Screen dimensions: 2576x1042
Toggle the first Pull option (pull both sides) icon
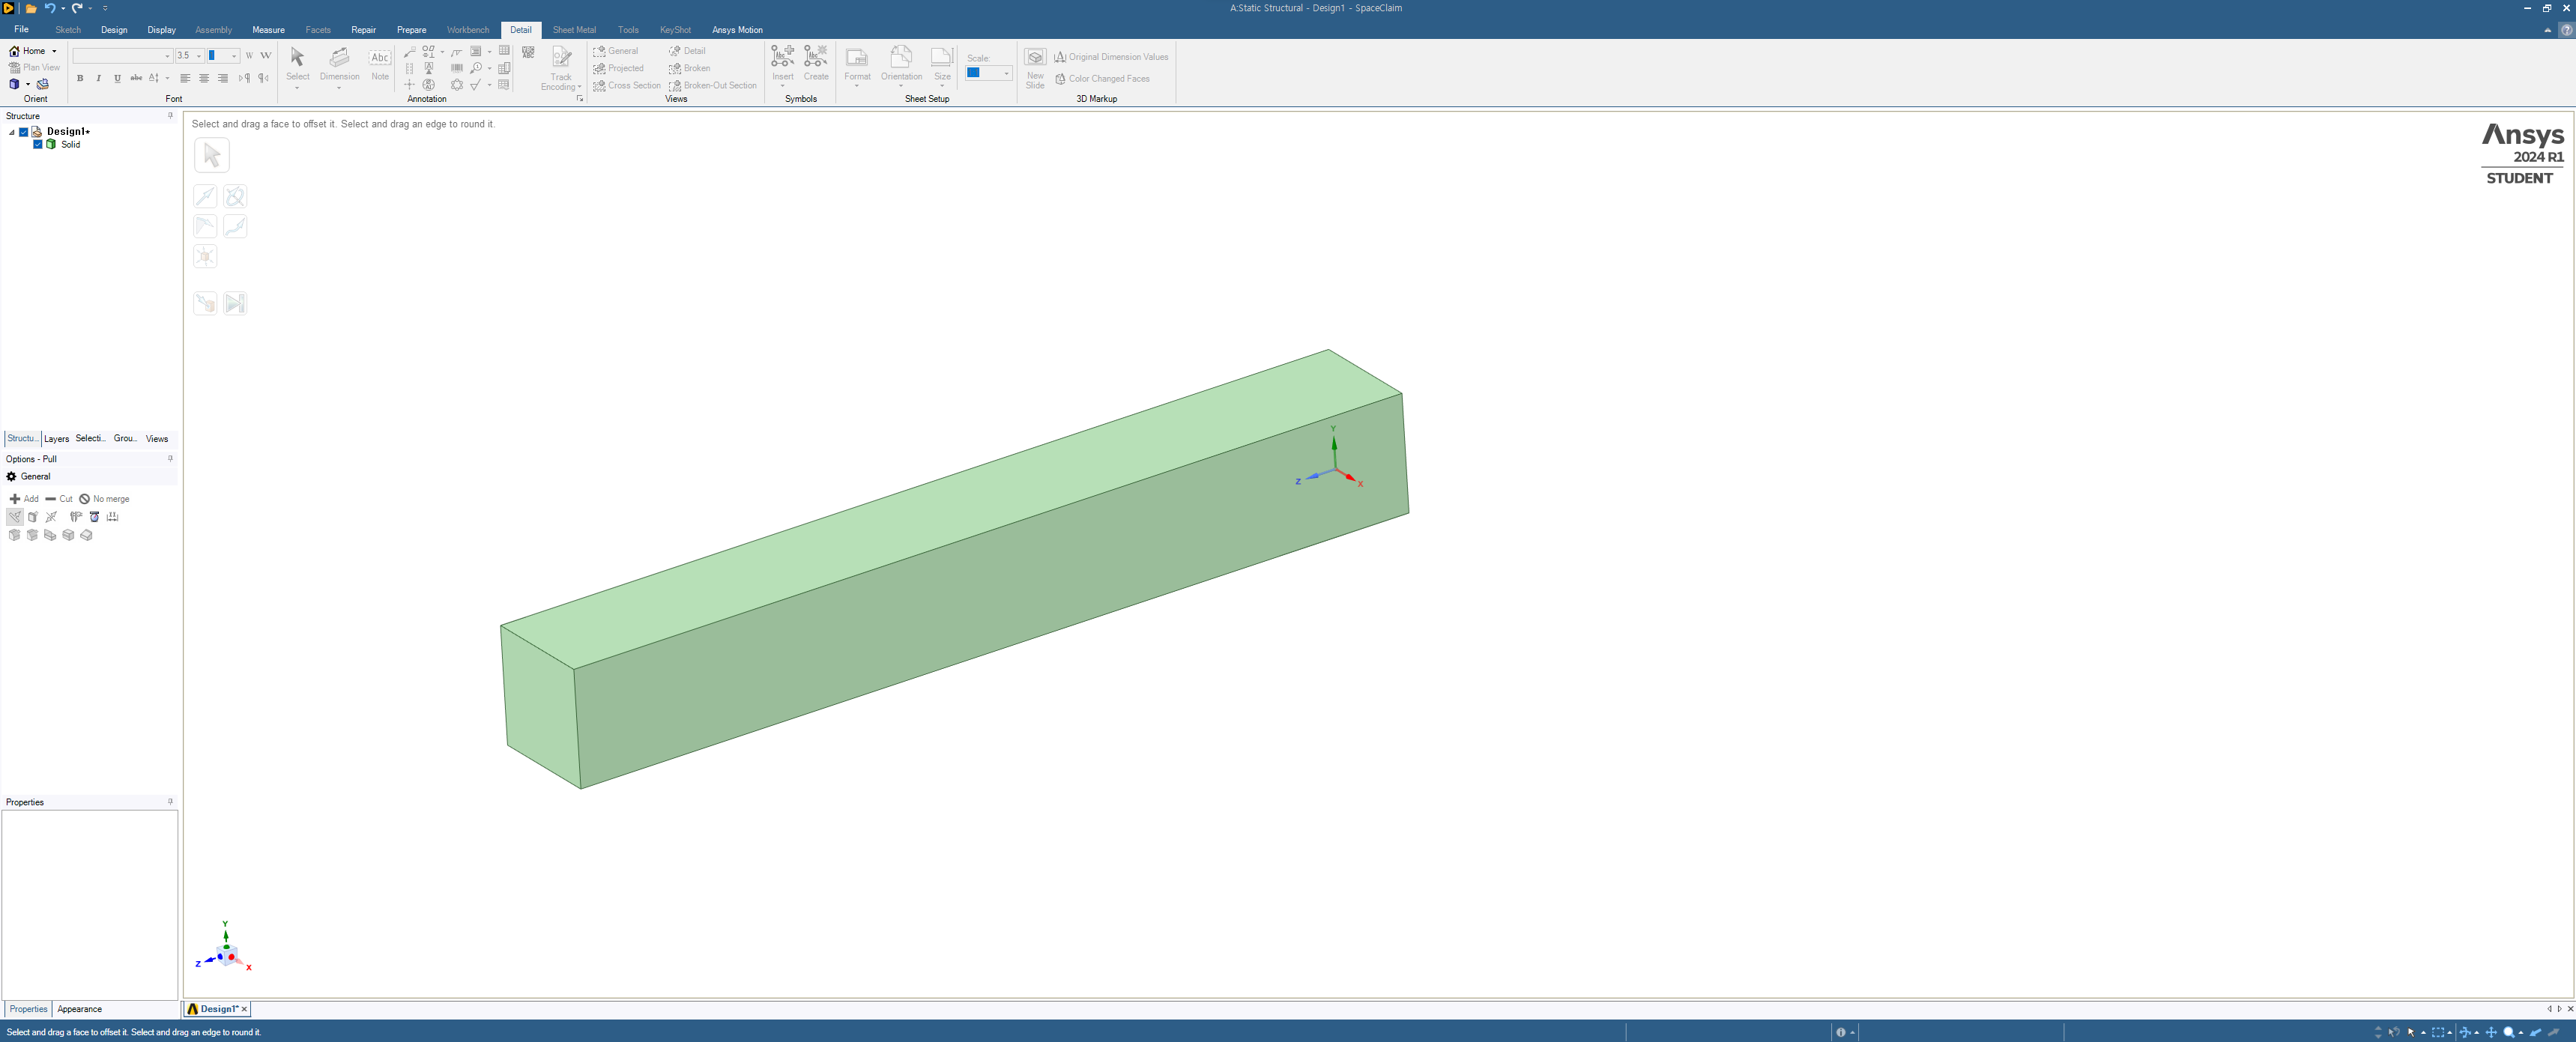coord(14,517)
